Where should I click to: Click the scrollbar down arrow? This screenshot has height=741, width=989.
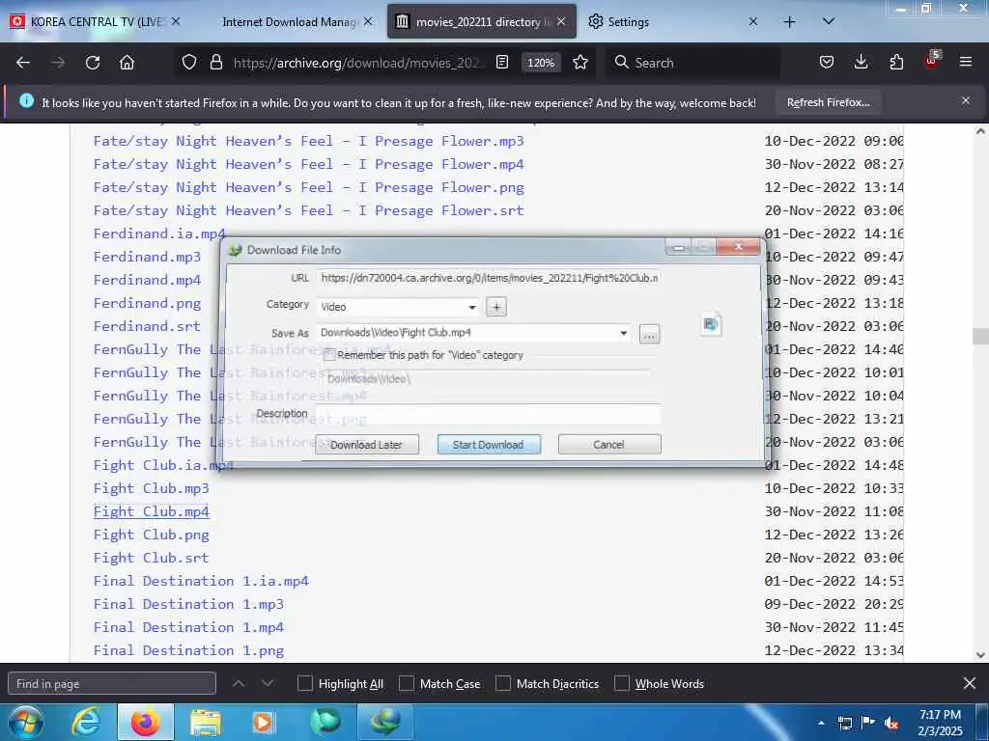click(x=980, y=655)
